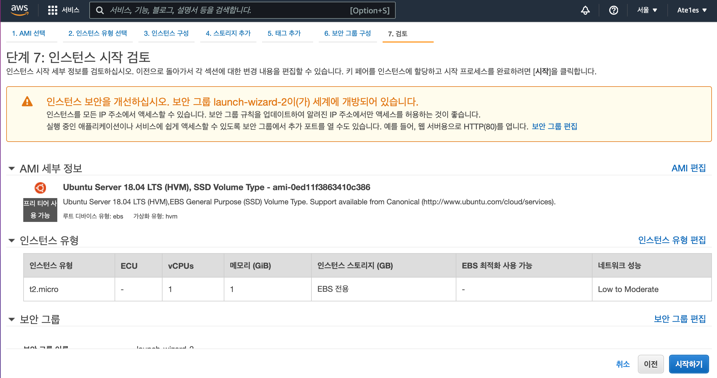Screen dimensions: 717x378
Task: Click the AMI 편집 link
Action: [688, 168]
